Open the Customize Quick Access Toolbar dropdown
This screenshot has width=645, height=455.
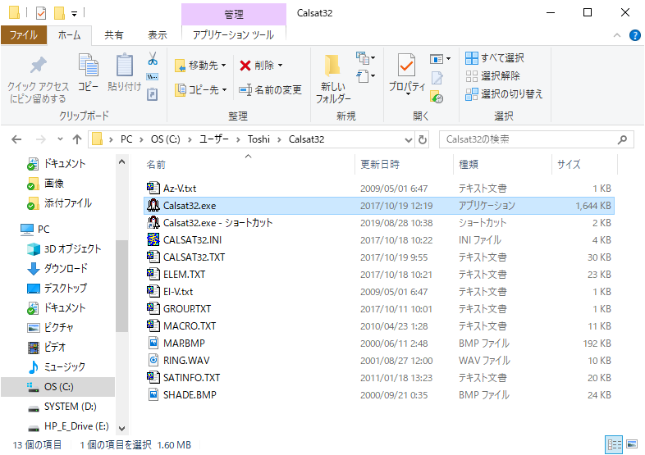click(x=74, y=14)
